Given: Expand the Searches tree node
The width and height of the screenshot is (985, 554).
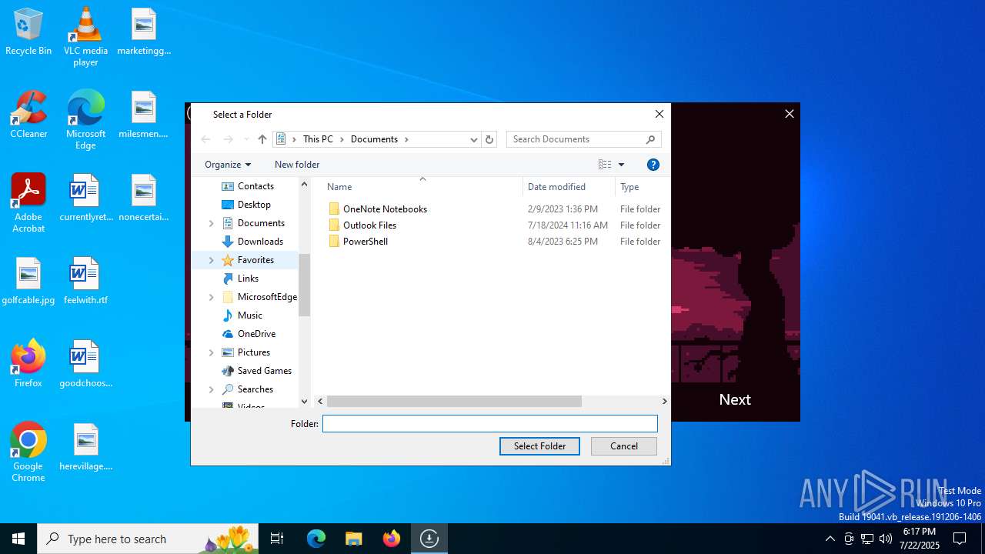Looking at the screenshot, I should (212, 389).
